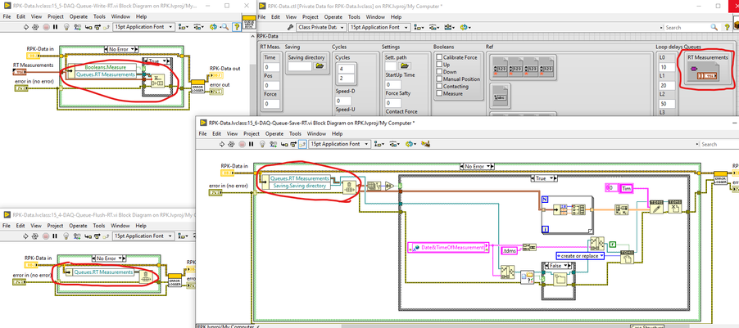Click Context Help question mark in Queue-Write-RT window
The height and width of the screenshot is (328, 739).
(236, 27)
